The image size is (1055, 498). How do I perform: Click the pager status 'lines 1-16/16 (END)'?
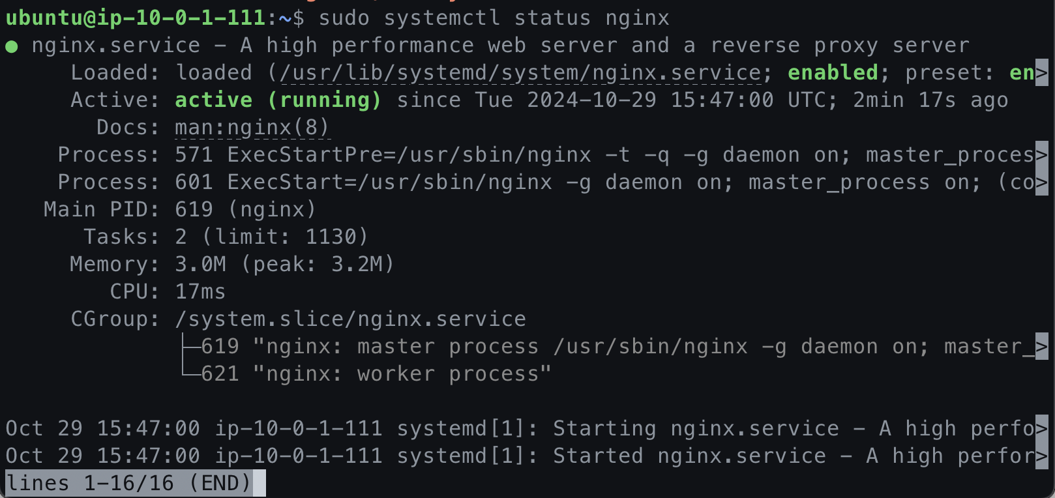tap(128, 483)
